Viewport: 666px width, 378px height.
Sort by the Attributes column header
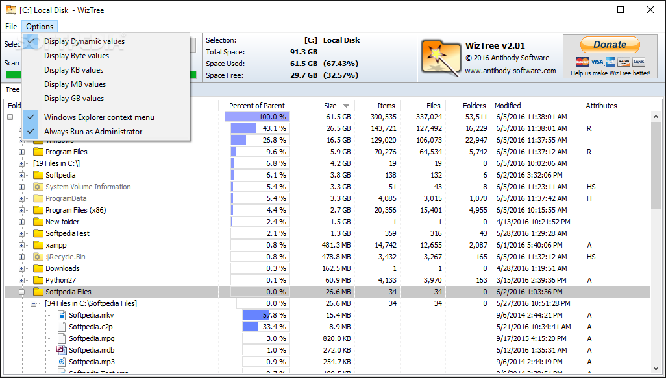click(601, 106)
